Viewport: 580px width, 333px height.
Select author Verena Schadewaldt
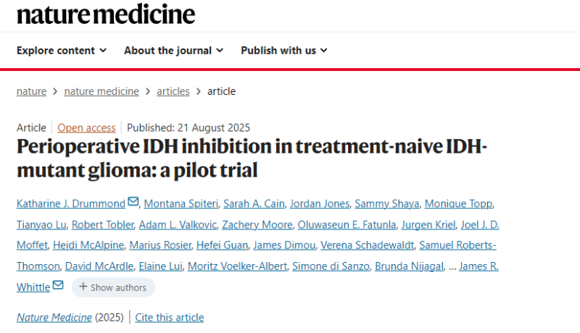coord(368,245)
